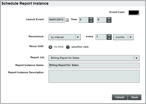Screen dimensions: 146x104
Task: Focus the Report Instance Name field
Action: click(94, 65)
